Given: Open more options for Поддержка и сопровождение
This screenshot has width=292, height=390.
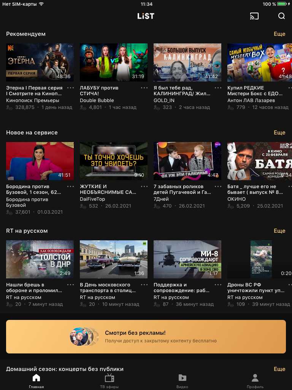Looking at the screenshot, I should click(218, 285).
